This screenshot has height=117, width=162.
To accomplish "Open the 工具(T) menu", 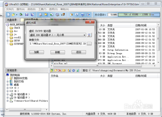I will (42, 9).
